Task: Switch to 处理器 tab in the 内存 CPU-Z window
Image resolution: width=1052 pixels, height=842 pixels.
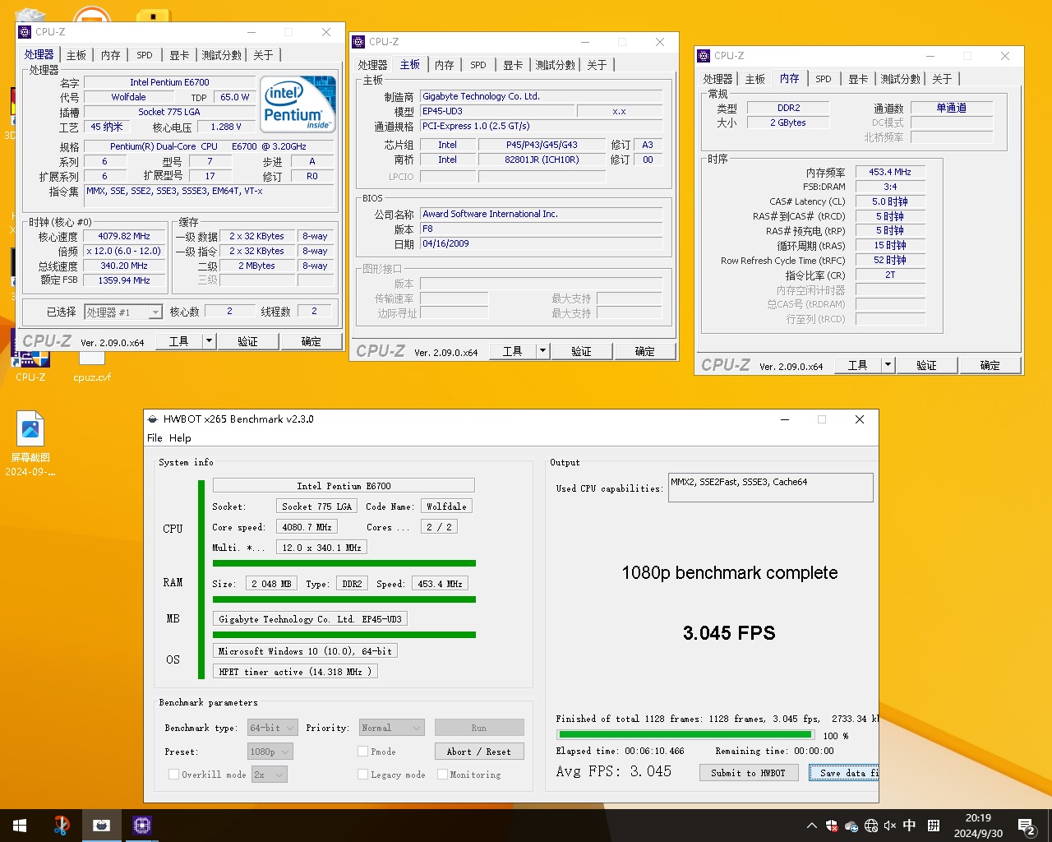Action: (x=717, y=79)
